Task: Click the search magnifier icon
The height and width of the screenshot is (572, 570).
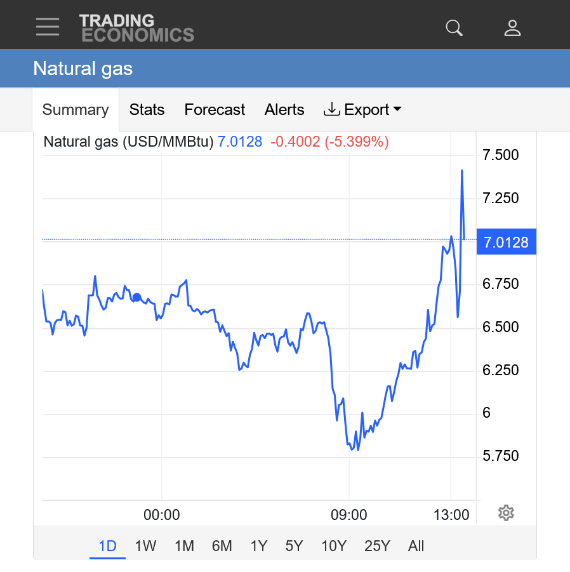Action: (454, 27)
